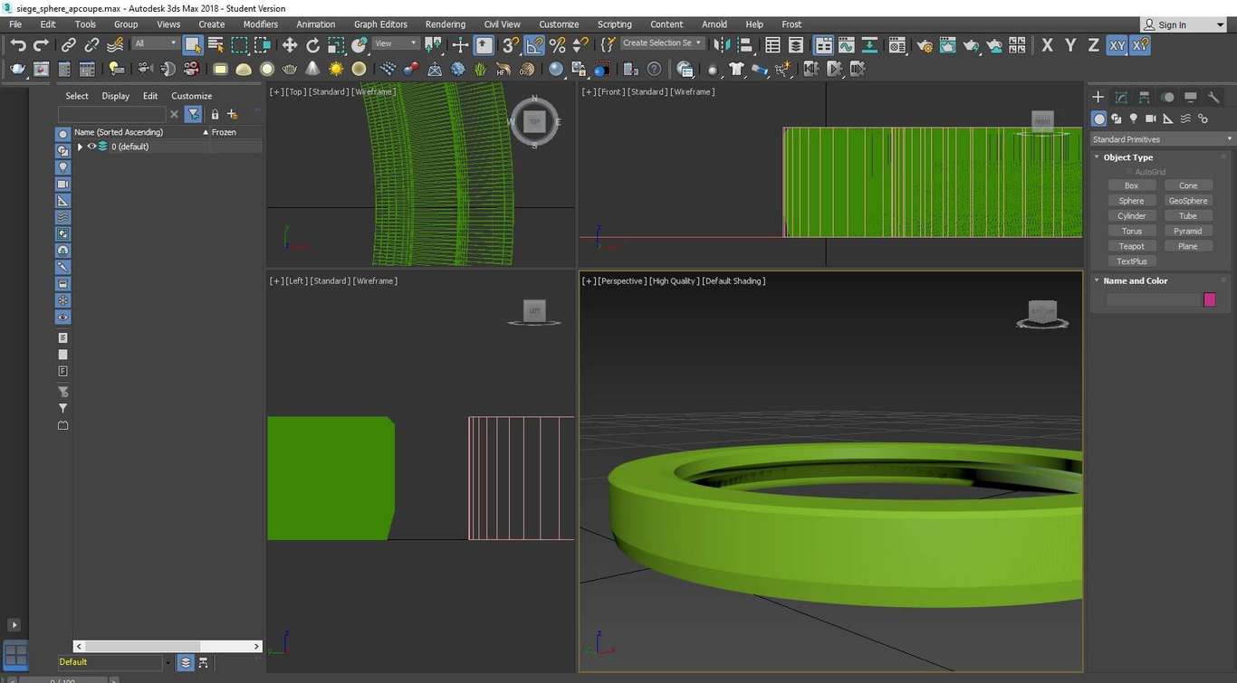
Task: Open the Modifiers menu
Action: [261, 24]
